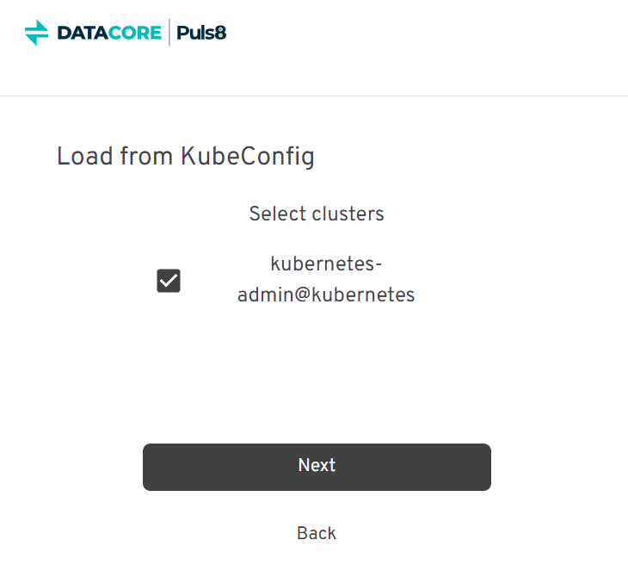Screen dimensions: 628x571
Task: Click the digit 8 in the Puls8 logo
Action: click(x=221, y=34)
